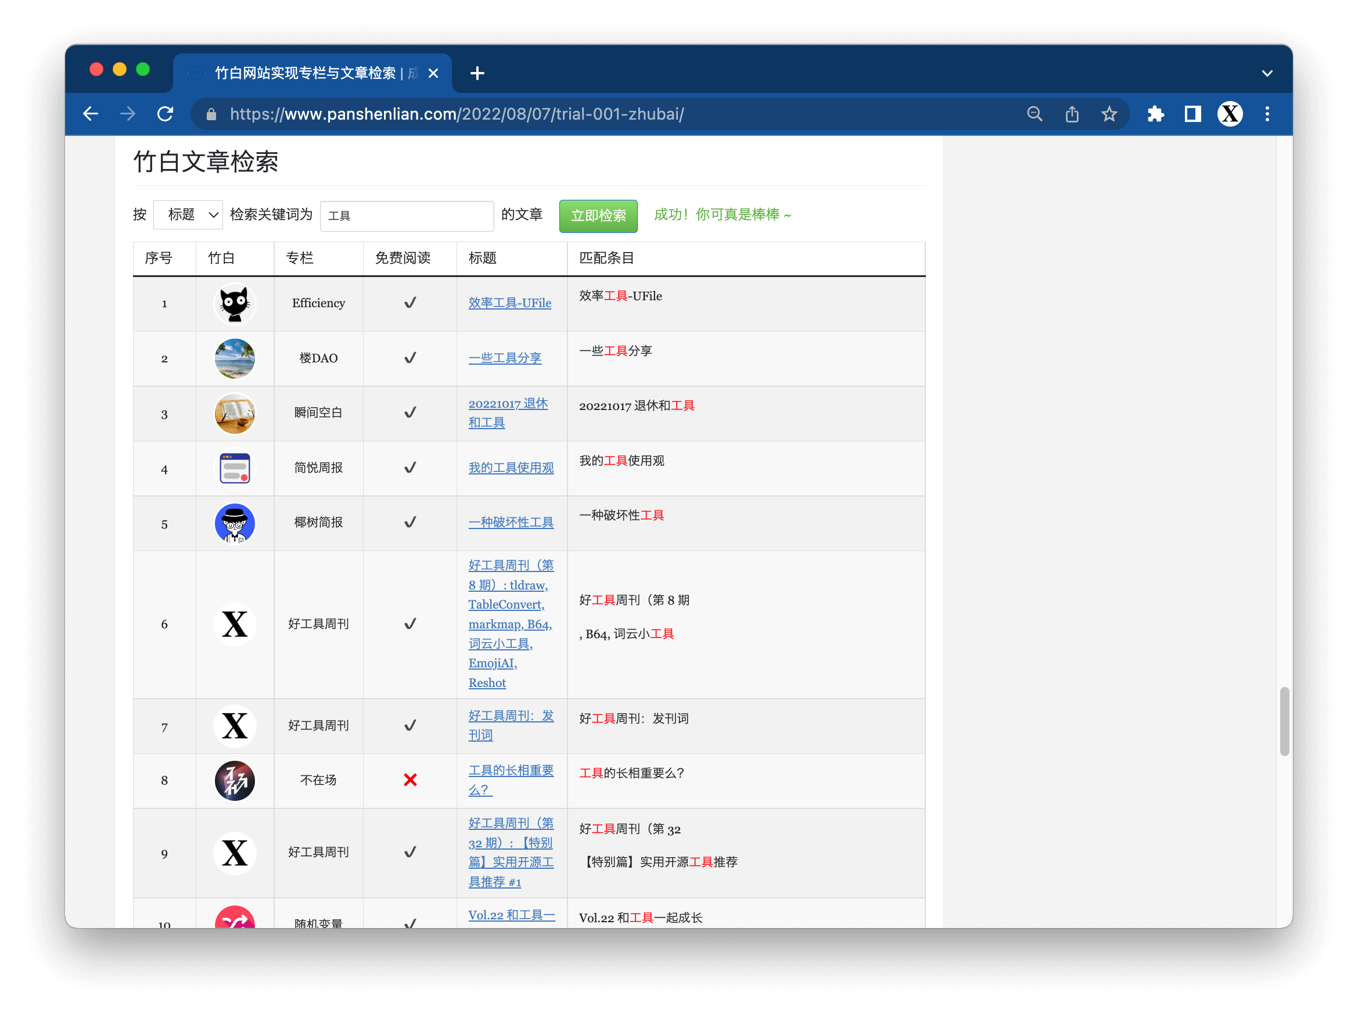The image size is (1358, 1014).
Task: Share this page via share icon
Action: click(1072, 114)
